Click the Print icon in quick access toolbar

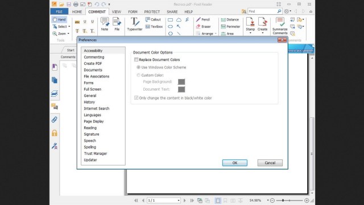(76, 4)
